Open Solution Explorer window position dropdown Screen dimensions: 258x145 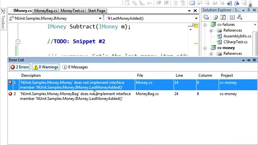coord(243,10)
